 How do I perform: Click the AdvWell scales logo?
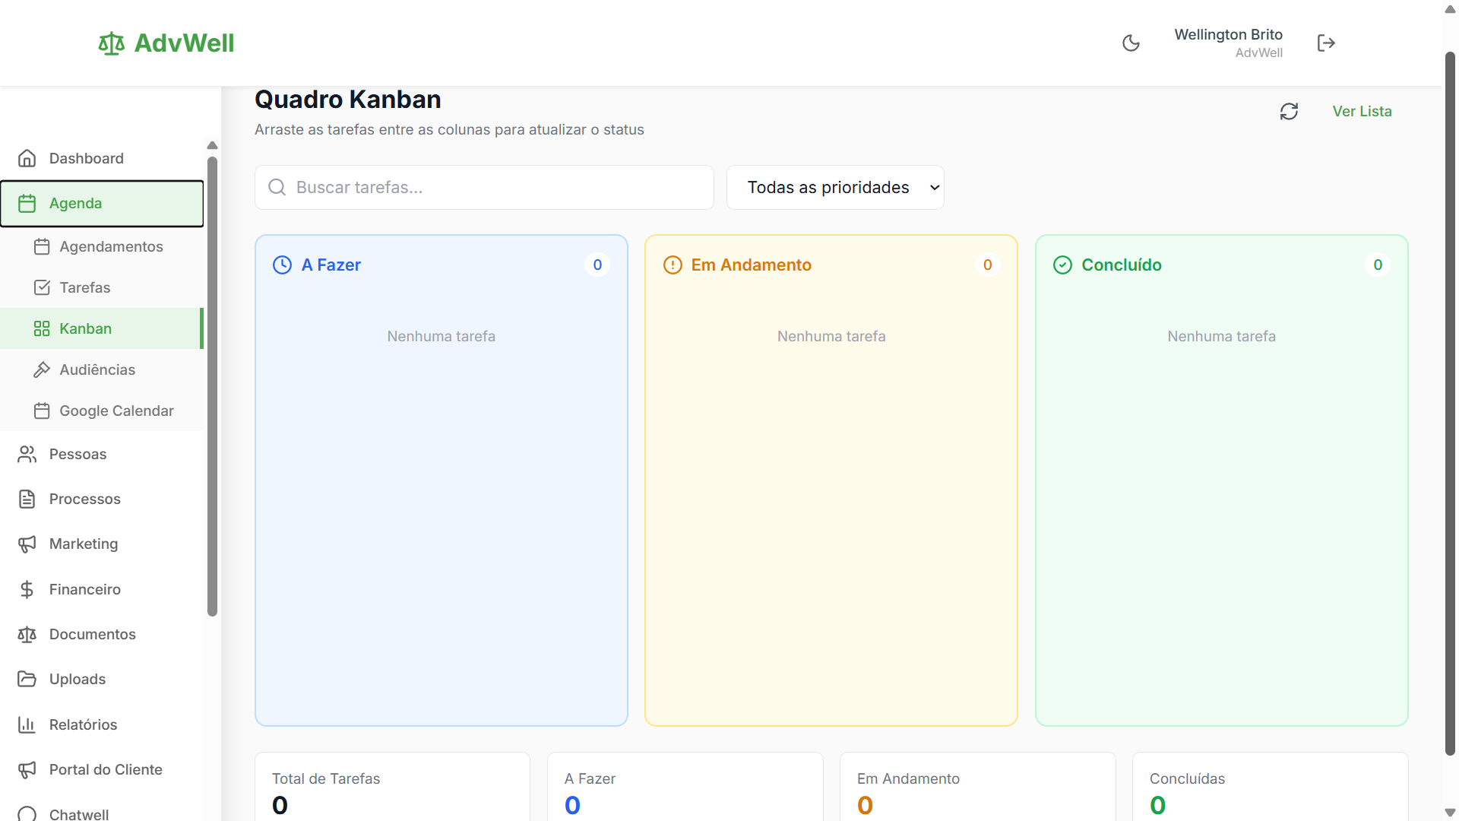pyautogui.click(x=111, y=43)
